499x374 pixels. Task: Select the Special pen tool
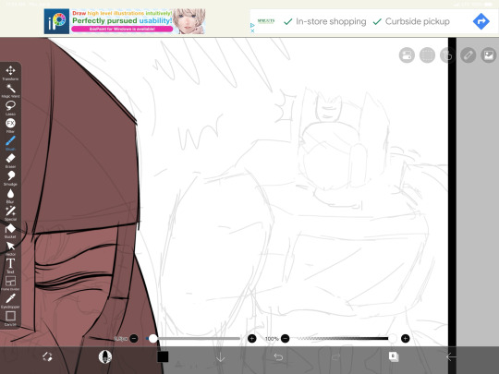click(10, 212)
